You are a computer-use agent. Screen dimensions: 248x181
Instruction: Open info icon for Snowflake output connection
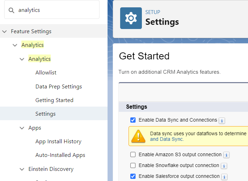click(x=224, y=166)
